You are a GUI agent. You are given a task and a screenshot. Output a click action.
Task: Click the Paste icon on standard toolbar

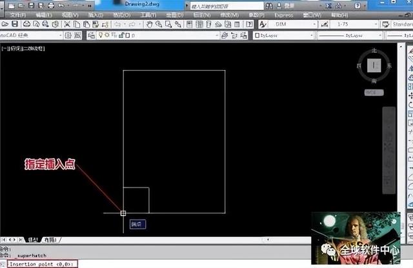(x=86, y=24)
